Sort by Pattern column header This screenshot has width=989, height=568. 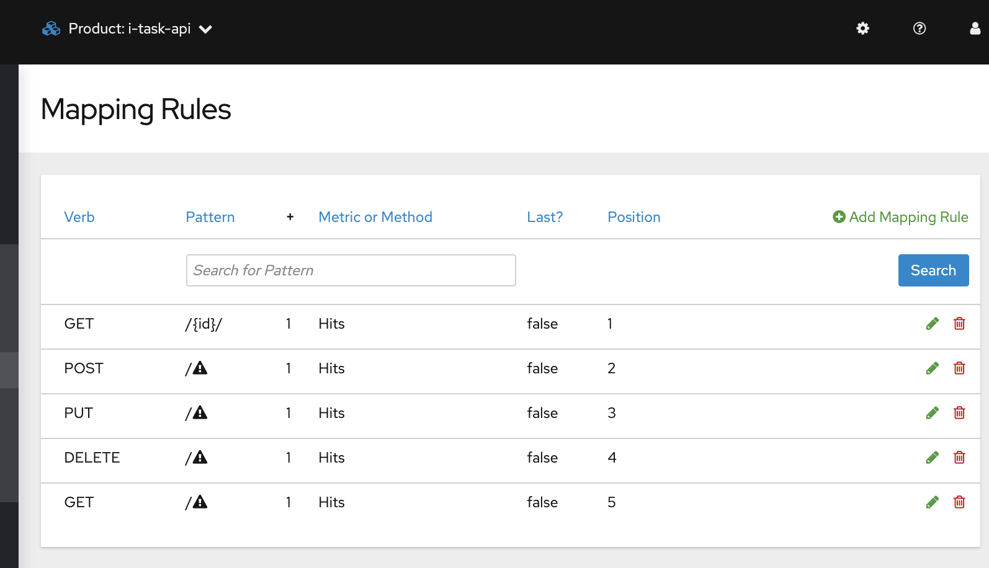tap(210, 217)
